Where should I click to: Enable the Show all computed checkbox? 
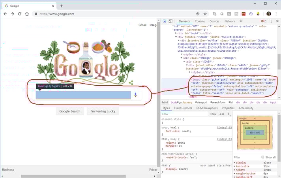(263, 157)
